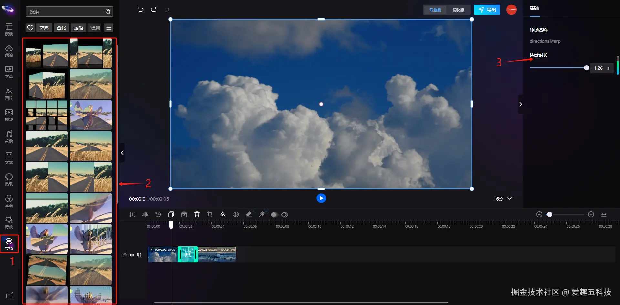Click the 搜索 search input field
This screenshot has height=305, width=620.
coord(69,12)
